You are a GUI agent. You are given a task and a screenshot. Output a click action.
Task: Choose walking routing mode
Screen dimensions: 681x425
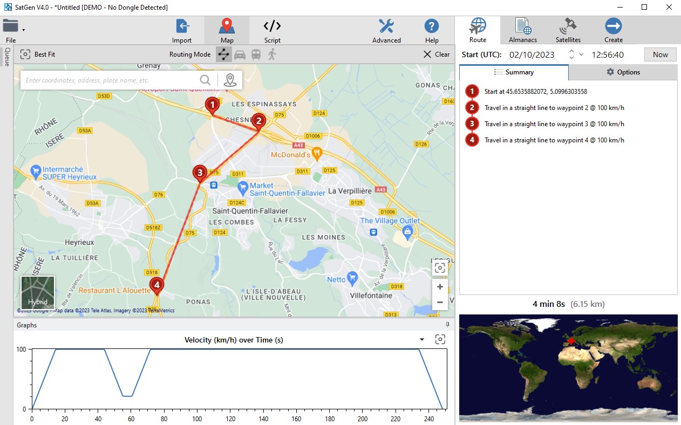tap(272, 54)
